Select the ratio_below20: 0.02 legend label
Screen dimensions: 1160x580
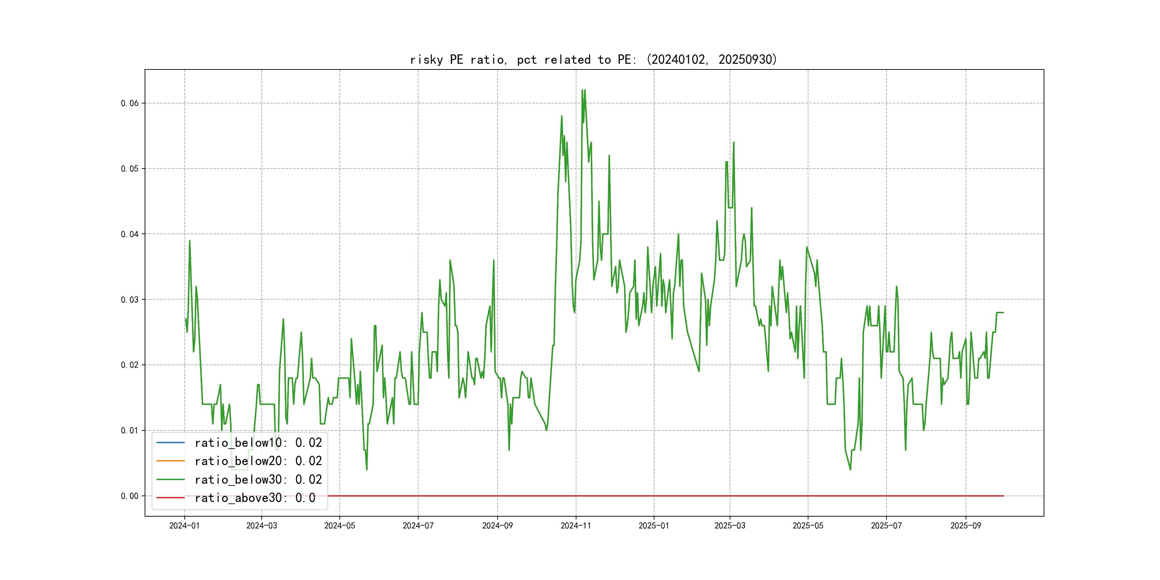(258, 461)
